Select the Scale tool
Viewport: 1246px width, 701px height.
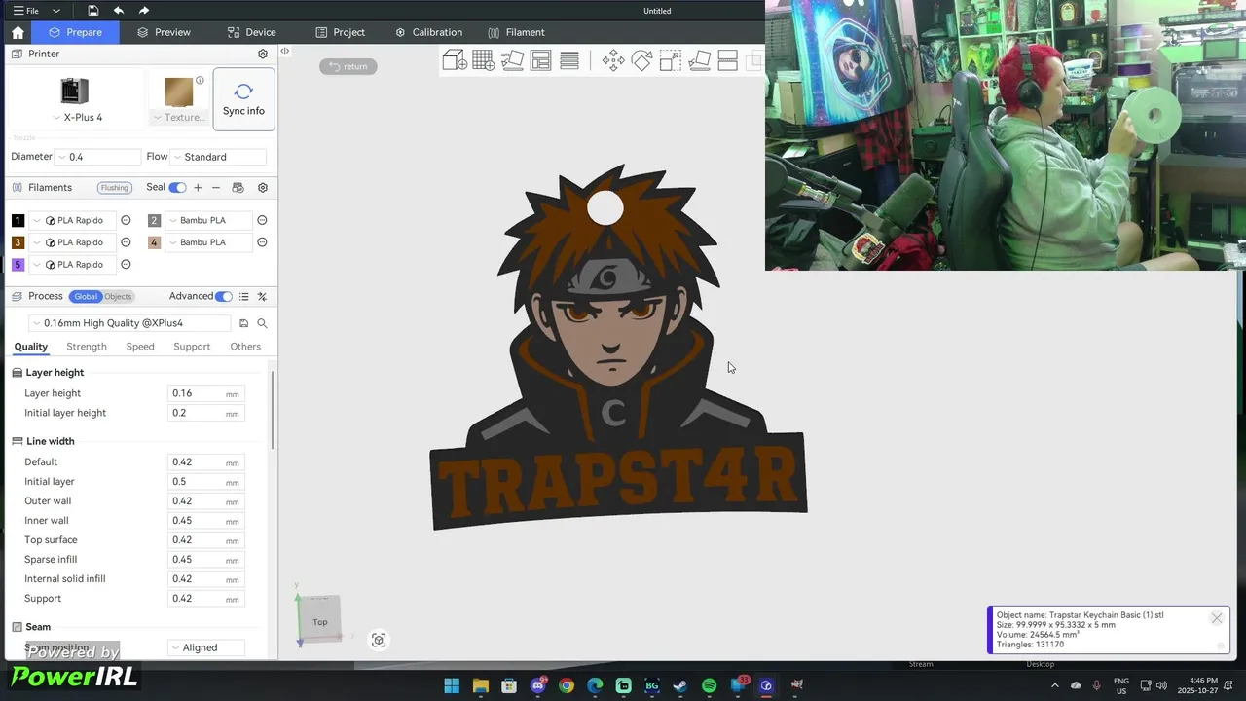(x=671, y=60)
